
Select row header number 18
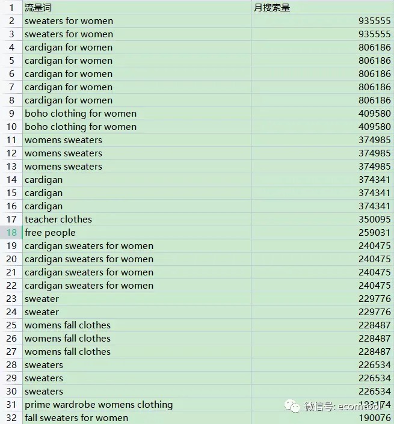point(11,233)
